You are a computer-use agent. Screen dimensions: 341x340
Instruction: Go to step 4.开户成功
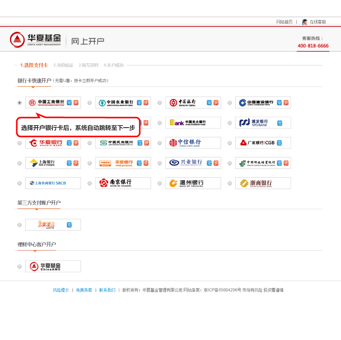point(114,65)
